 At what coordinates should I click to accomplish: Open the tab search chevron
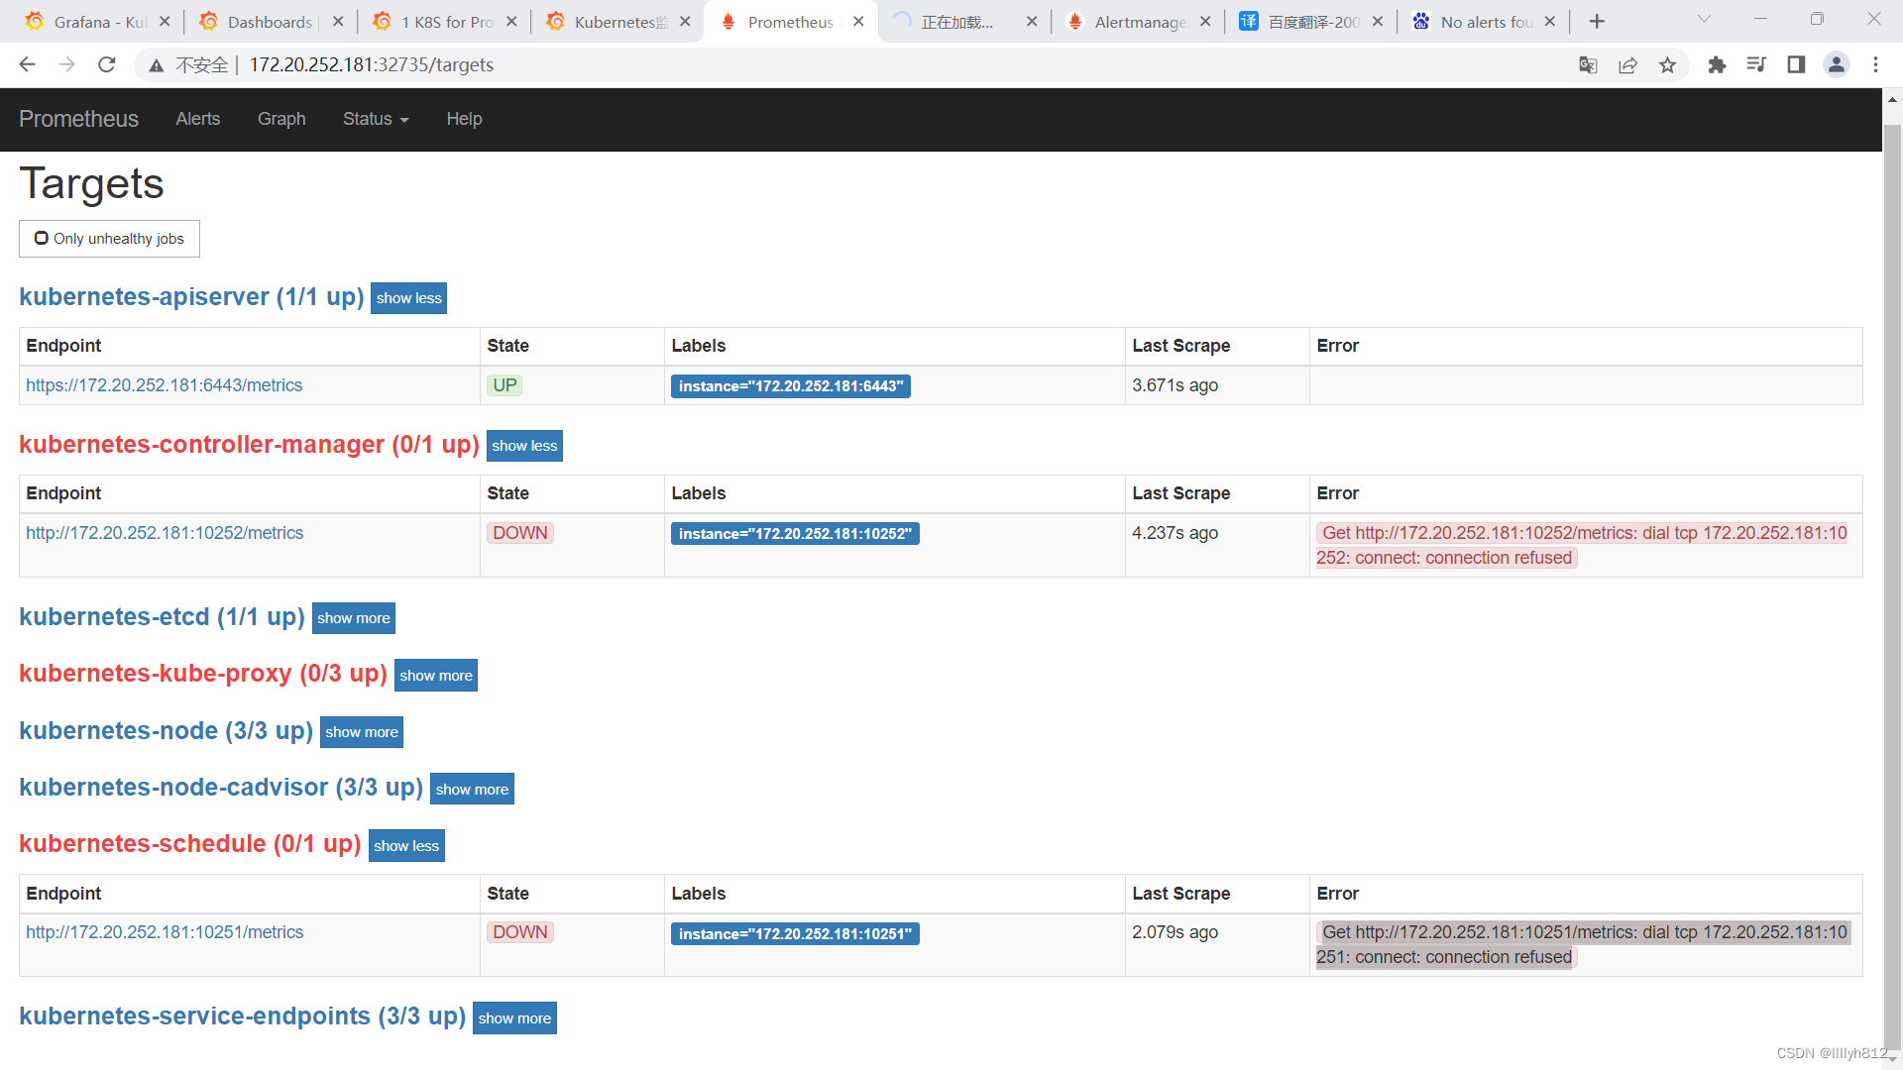[x=1704, y=19]
